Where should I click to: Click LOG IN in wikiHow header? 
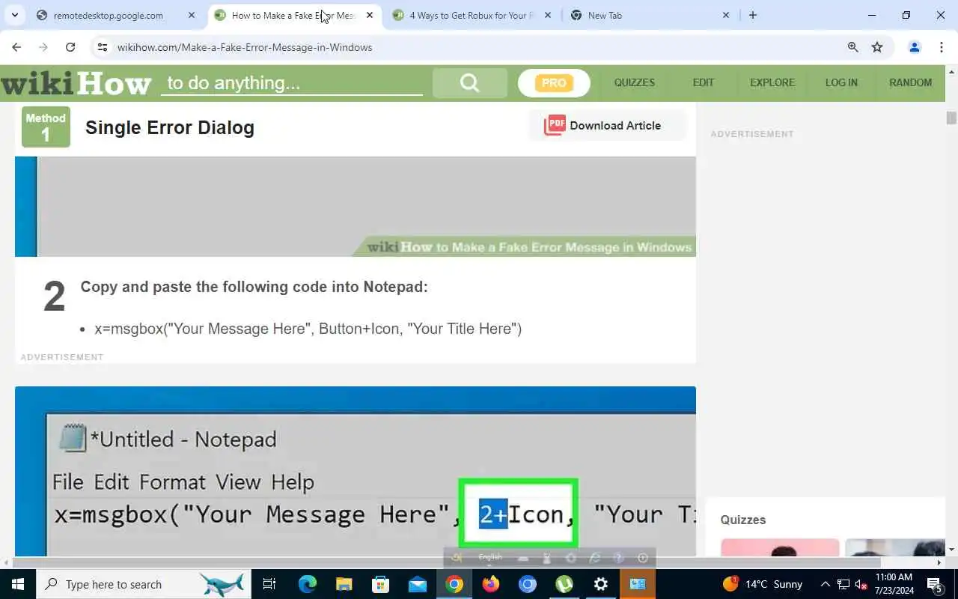pyautogui.click(x=841, y=82)
